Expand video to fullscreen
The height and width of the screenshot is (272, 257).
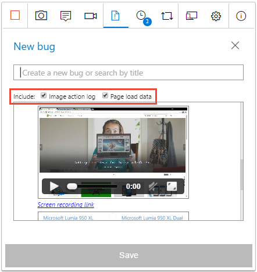[x=172, y=187]
